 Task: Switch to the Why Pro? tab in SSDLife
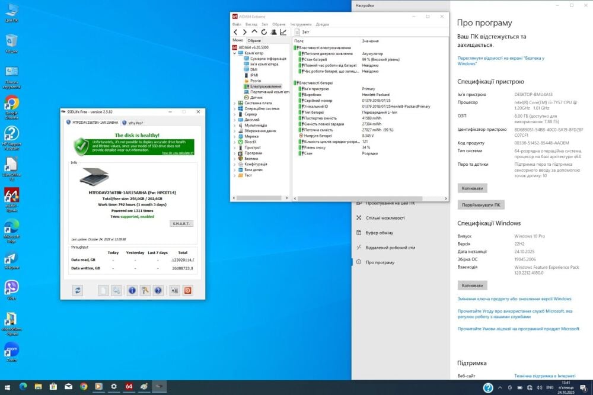133,123
